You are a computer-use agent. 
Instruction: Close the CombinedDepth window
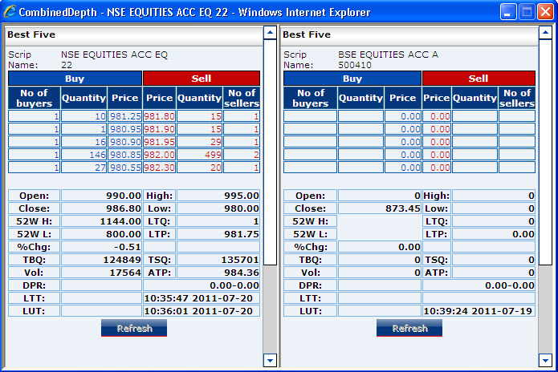544,12
